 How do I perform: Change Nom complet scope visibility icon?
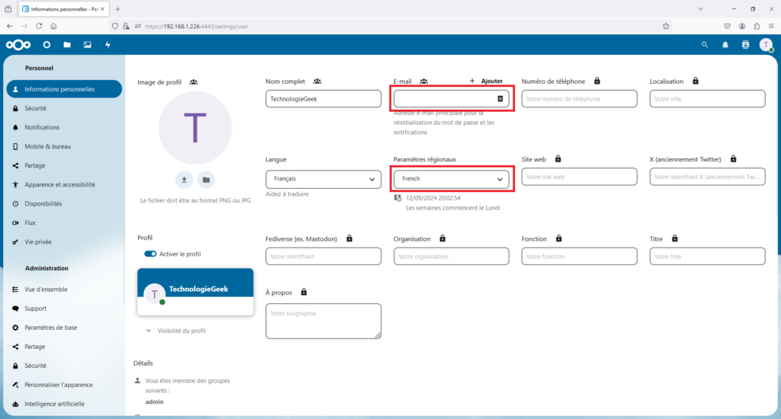317,81
